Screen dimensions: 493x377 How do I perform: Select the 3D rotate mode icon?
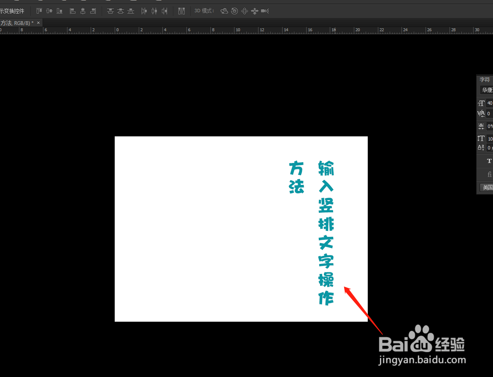point(224,11)
